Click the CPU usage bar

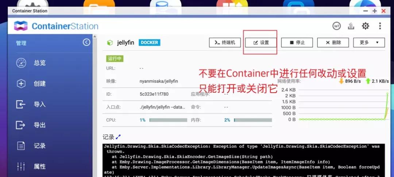pyautogui.click(x=168, y=120)
